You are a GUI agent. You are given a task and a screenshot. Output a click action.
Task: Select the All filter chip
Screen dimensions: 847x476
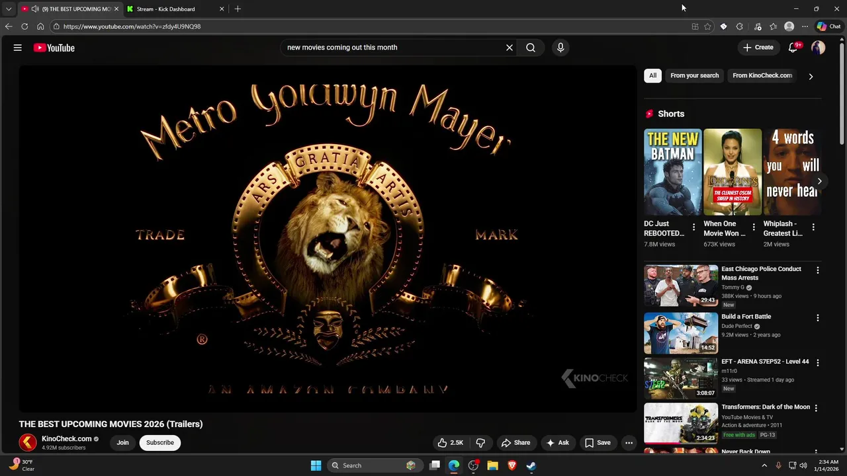(652, 75)
